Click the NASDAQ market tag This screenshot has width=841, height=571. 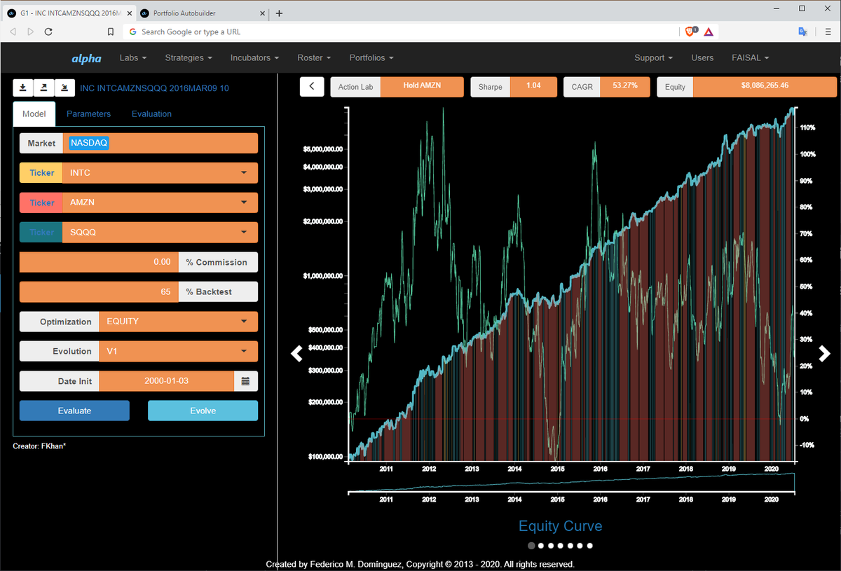88,143
